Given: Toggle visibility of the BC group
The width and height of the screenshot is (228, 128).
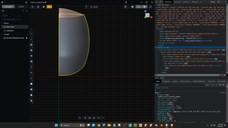Looking at the screenshot, I should [19, 16].
